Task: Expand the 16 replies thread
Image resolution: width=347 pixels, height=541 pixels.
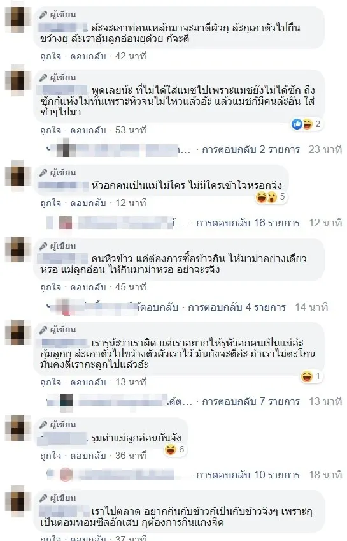Action: click(248, 223)
